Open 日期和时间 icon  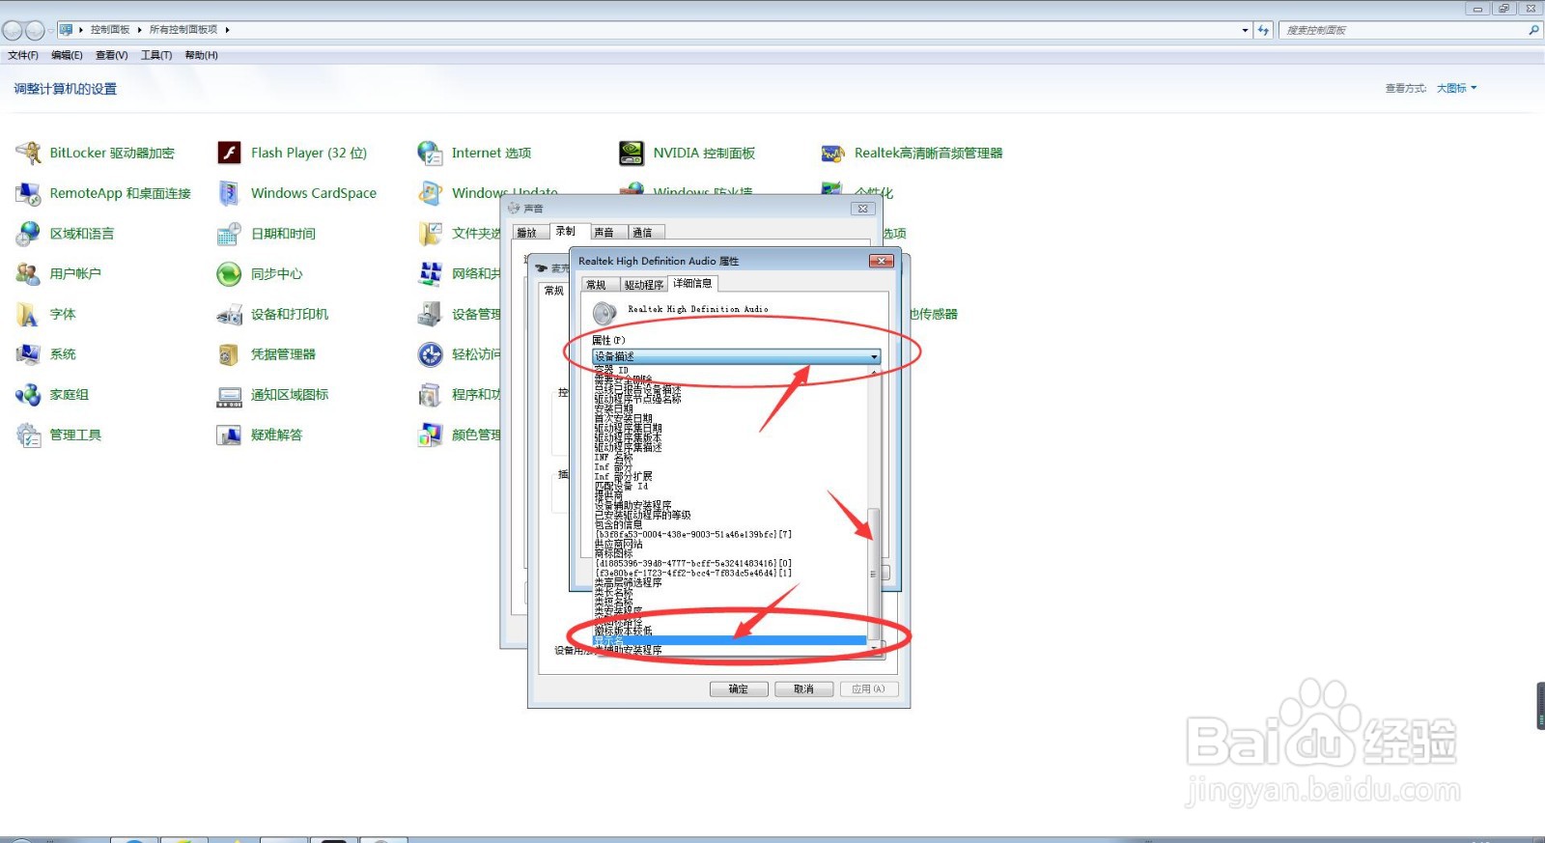tap(229, 234)
